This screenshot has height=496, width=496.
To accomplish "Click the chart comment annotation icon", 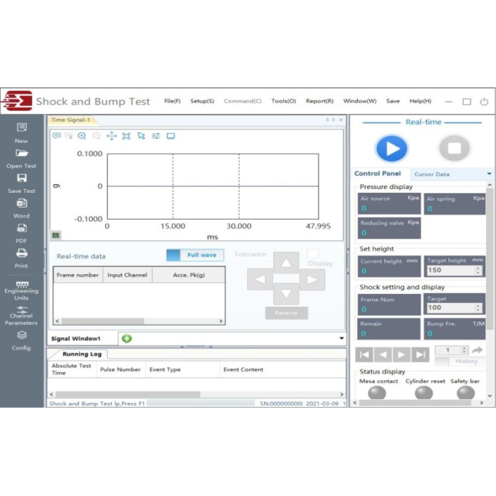I will click(x=56, y=136).
